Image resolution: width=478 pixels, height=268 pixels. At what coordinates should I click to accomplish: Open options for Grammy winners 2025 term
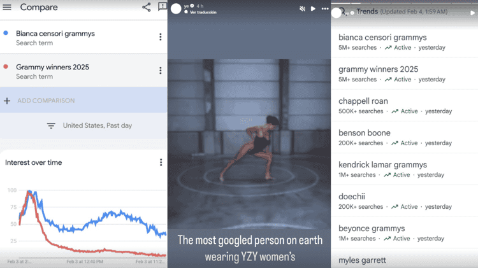click(161, 71)
